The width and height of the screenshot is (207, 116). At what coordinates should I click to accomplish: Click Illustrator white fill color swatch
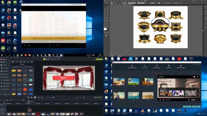click(105, 29)
